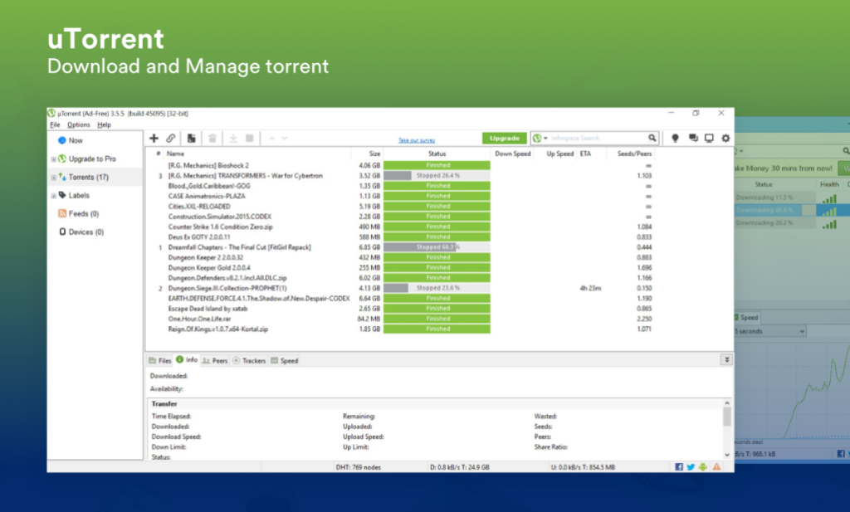Viewport: 850px width, 512px height.
Task: Click the Move Up Queue arrow
Action: tap(272, 139)
